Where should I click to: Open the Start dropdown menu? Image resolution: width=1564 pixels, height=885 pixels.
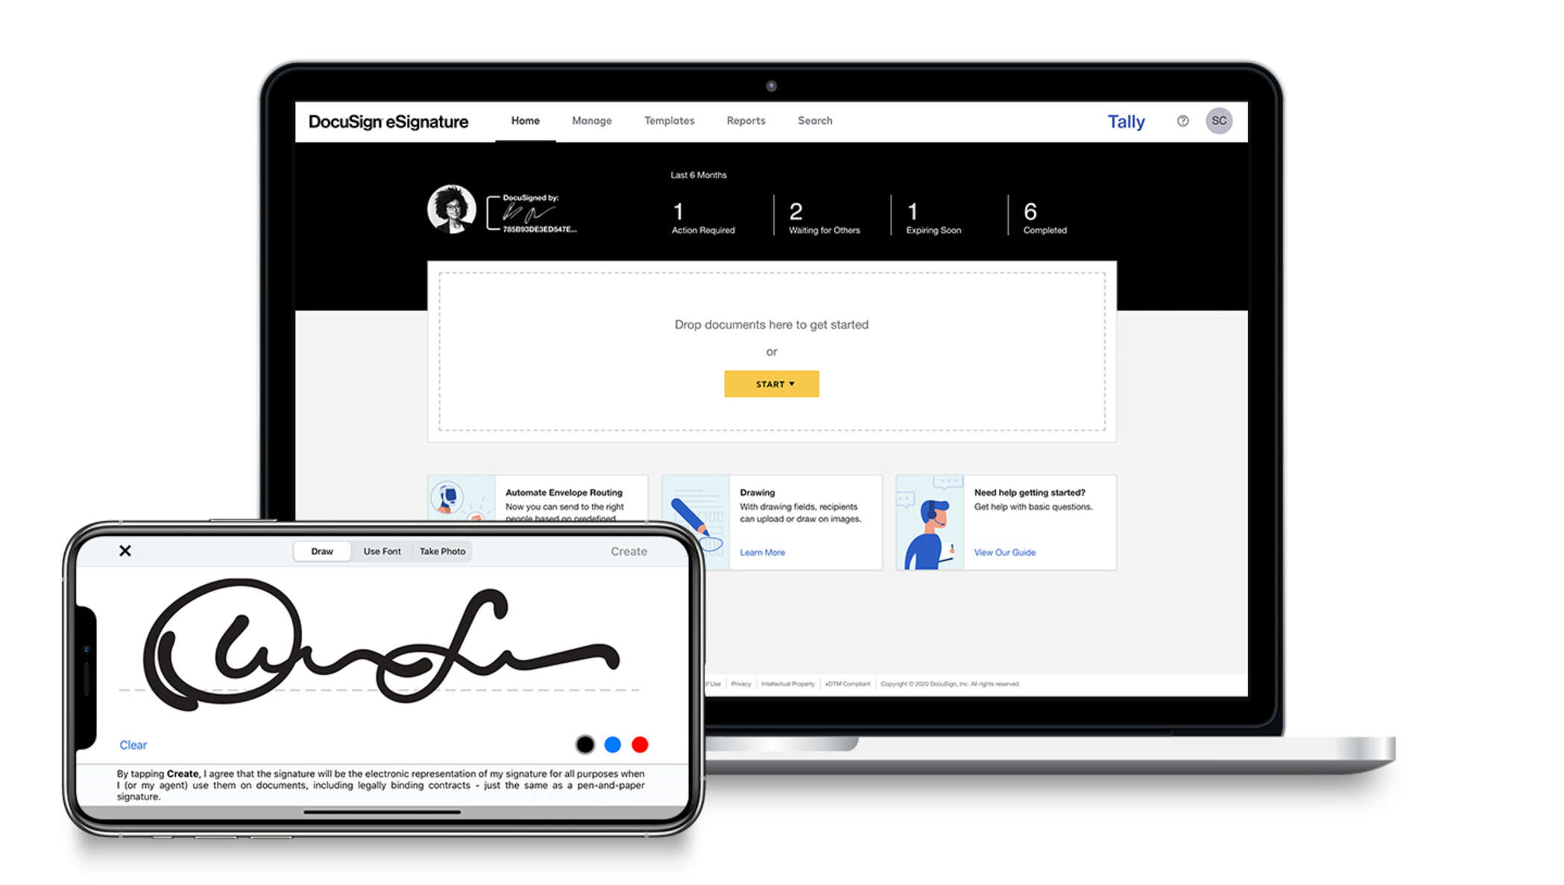(772, 384)
